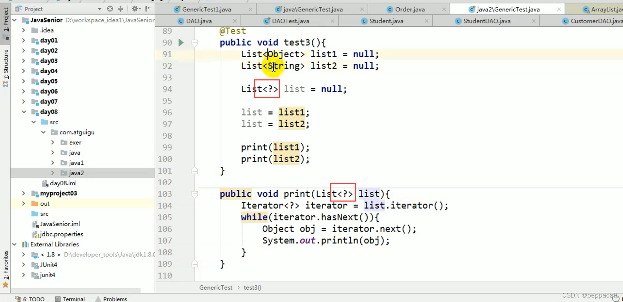Click project tree horizontal scrollbar

(x=76, y=291)
